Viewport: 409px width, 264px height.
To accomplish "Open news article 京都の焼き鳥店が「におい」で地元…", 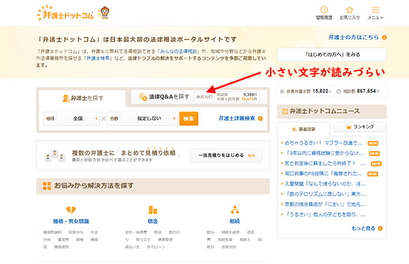I will pos(324,204).
